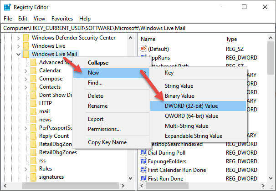276x191 pixels.
Task: Click the PerPassportSettings folder icon
Action: 33,128
